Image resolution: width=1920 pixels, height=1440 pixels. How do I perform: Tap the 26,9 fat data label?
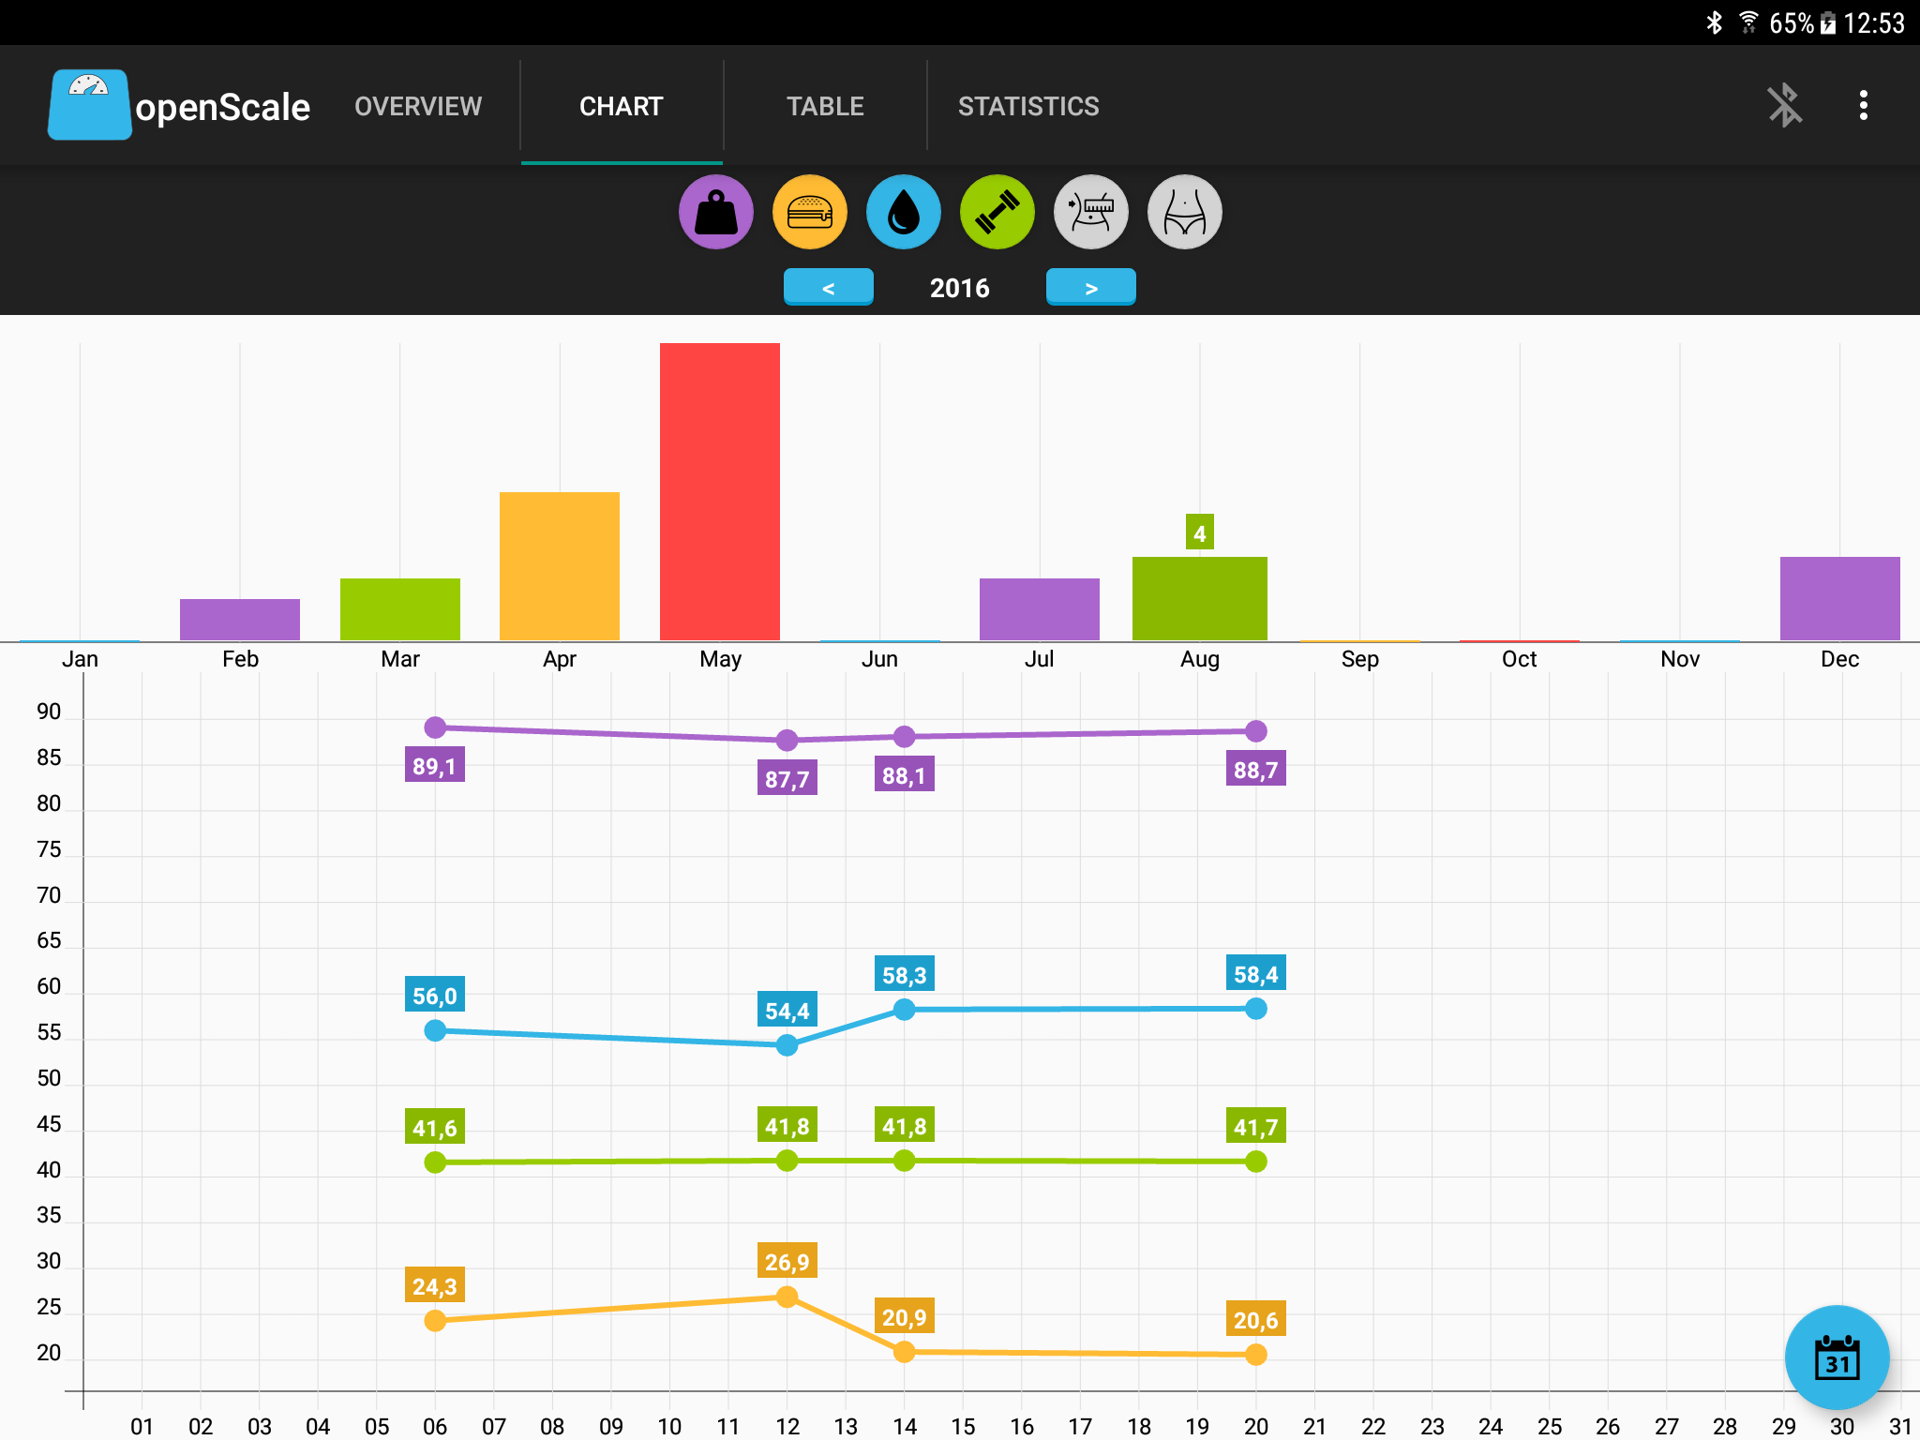pyautogui.click(x=787, y=1261)
